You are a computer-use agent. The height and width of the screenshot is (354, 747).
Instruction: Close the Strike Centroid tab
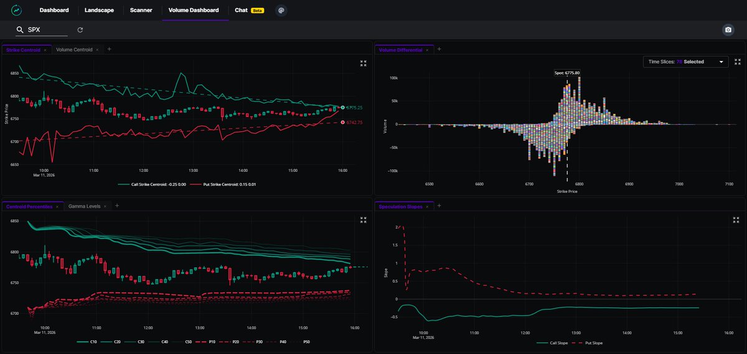(45, 49)
